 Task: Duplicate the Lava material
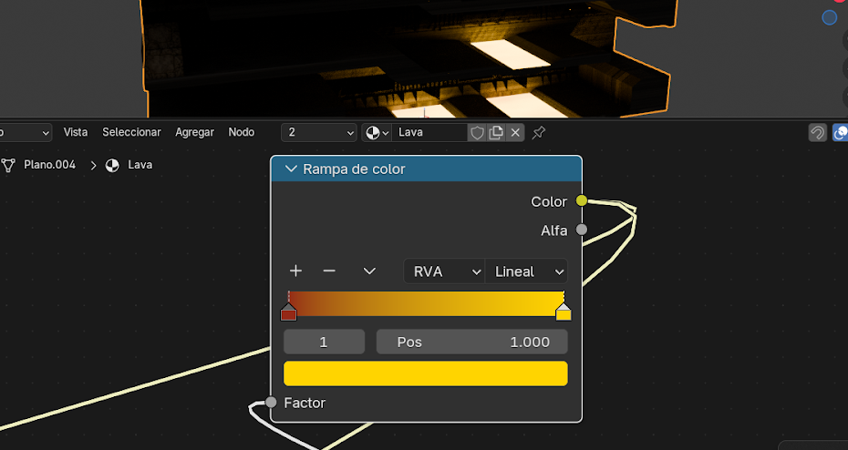tap(496, 132)
